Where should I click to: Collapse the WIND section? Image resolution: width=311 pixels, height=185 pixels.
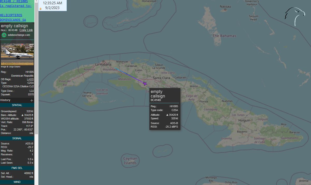pos(17,182)
